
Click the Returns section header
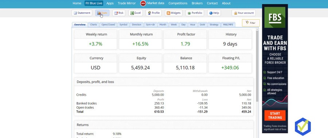click(x=164, y=125)
